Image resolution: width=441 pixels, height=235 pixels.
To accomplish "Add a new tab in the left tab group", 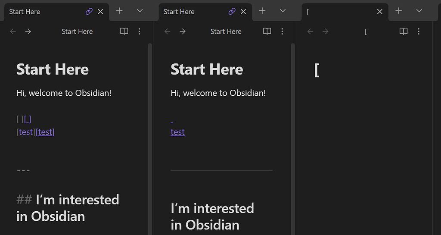I will (120, 11).
